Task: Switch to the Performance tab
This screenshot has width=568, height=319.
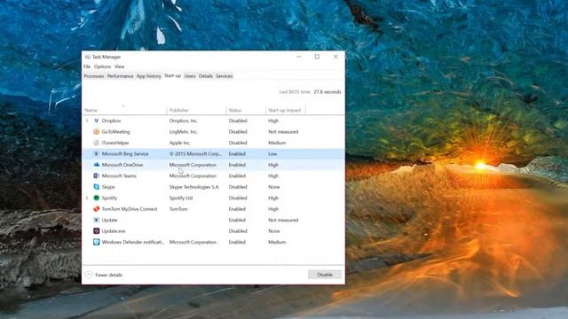Action: pyautogui.click(x=121, y=76)
